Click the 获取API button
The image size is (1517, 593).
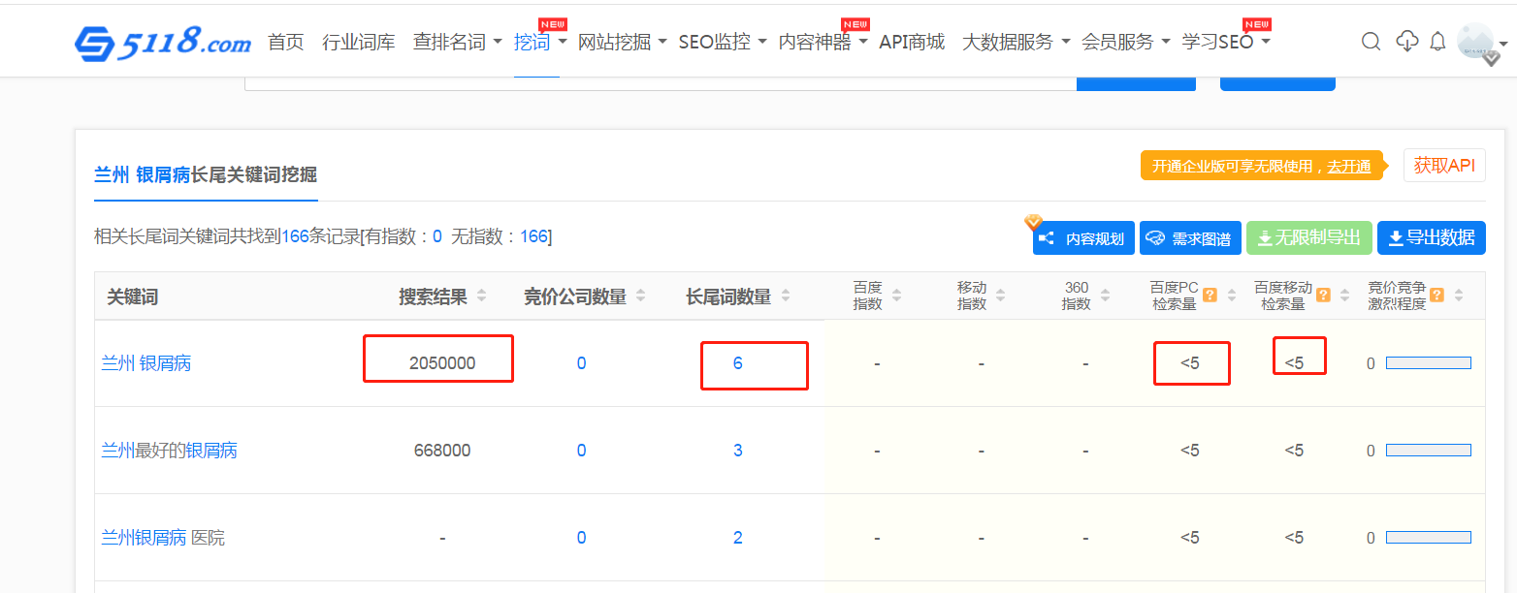tap(1443, 166)
